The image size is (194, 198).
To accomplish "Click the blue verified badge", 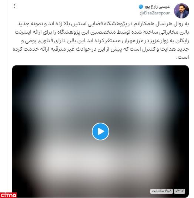I will [x=141, y=7].
